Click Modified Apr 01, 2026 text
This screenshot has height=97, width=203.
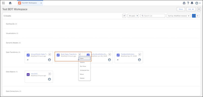(x=129, y=56)
